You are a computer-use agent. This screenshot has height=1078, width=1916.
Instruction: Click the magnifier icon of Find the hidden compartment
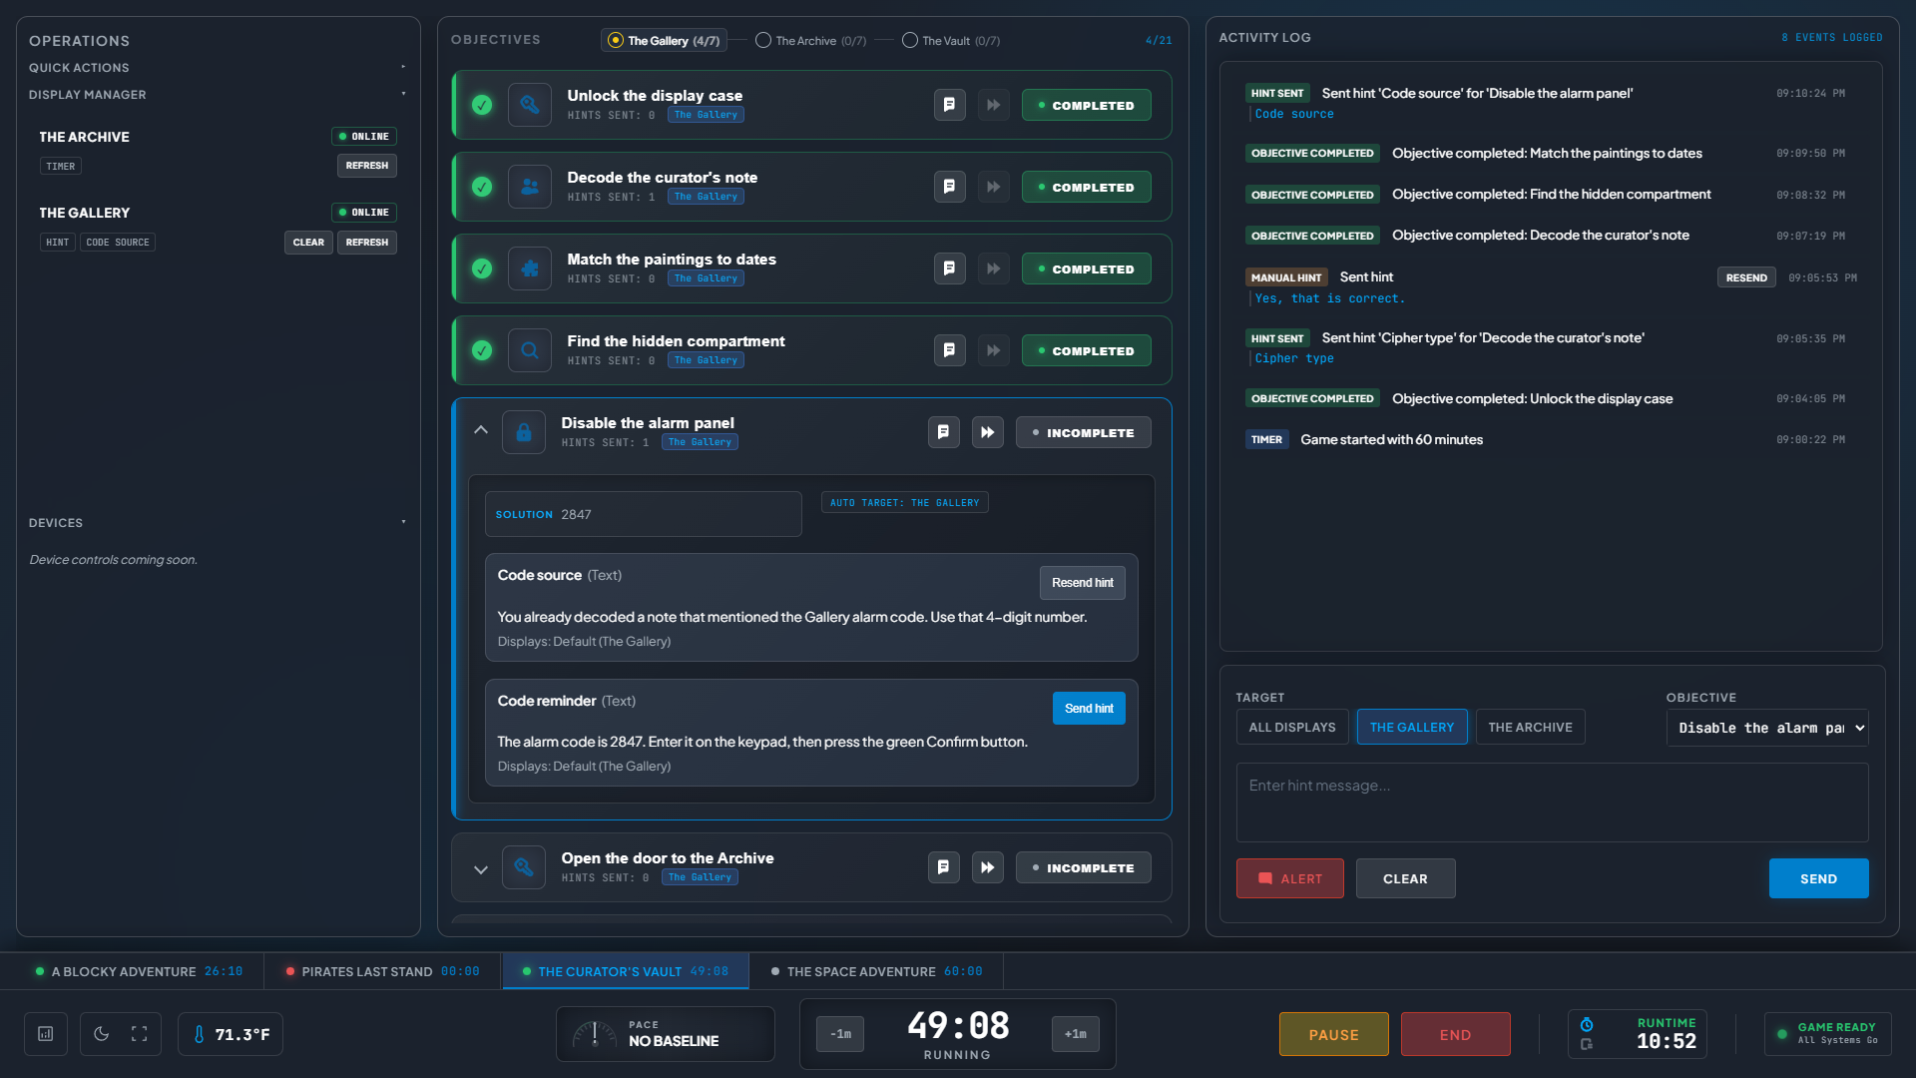pos(530,350)
